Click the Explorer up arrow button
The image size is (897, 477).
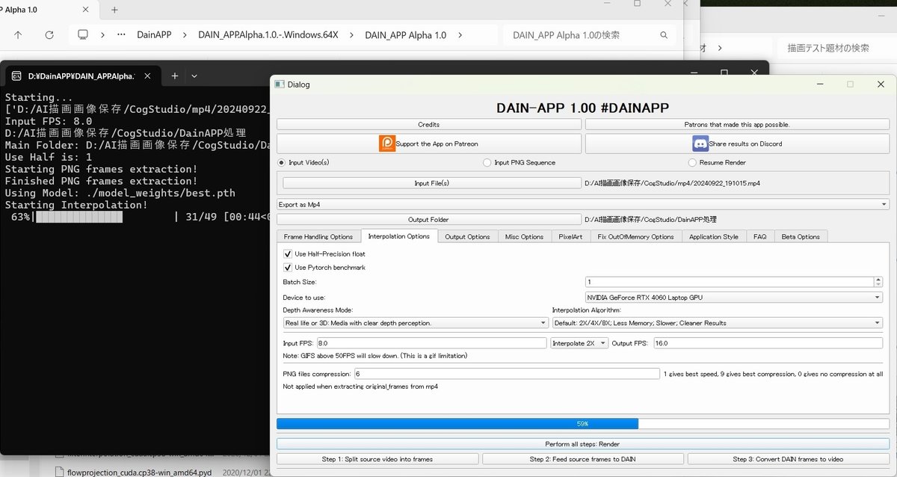pos(18,35)
